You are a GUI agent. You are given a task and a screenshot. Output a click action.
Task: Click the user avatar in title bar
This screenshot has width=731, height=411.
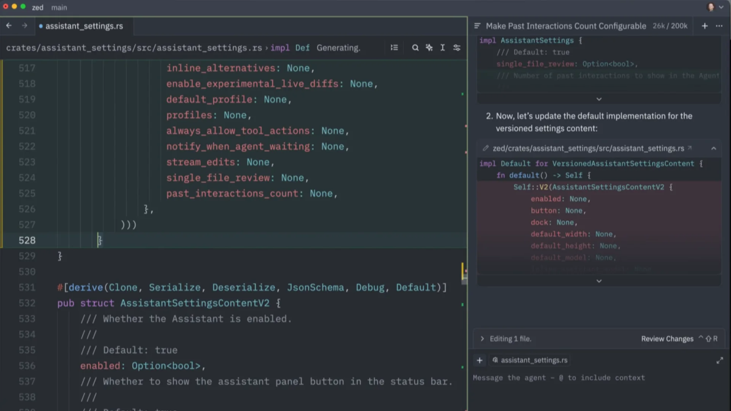[710, 7]
